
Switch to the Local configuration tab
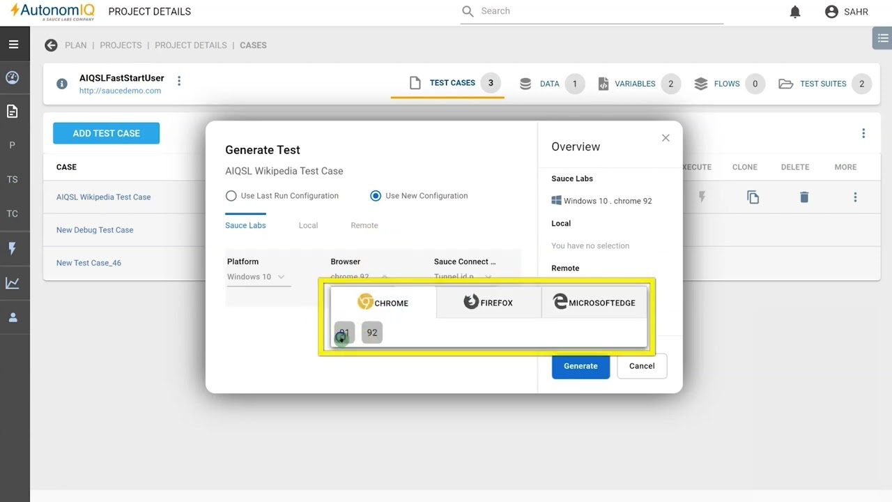[x=308, y=225]
